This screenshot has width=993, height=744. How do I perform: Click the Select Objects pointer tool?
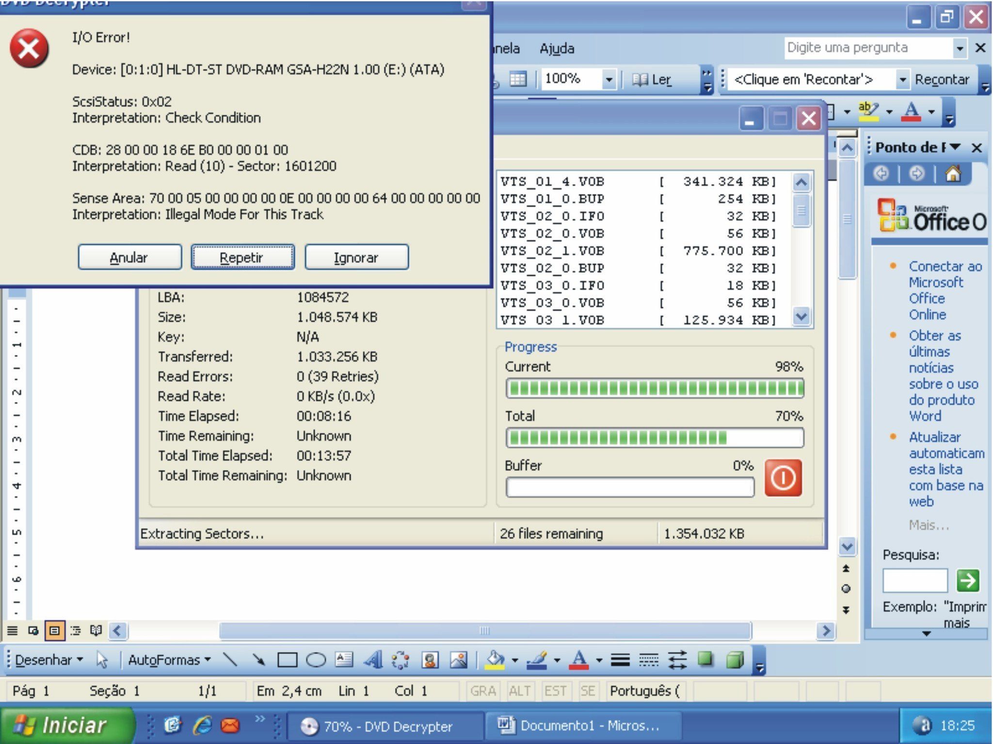click(x=102, y=660)
